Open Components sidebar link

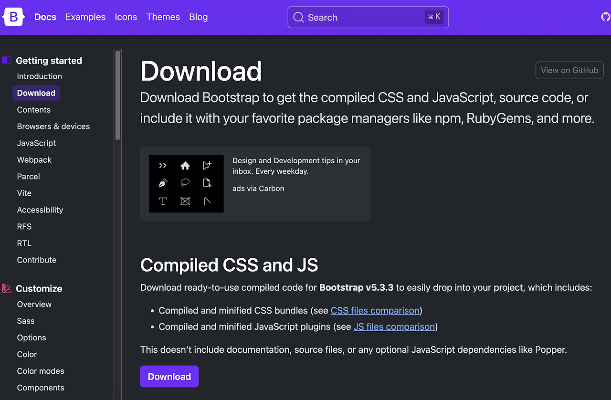pyautogui.click(x=41, y=388)
